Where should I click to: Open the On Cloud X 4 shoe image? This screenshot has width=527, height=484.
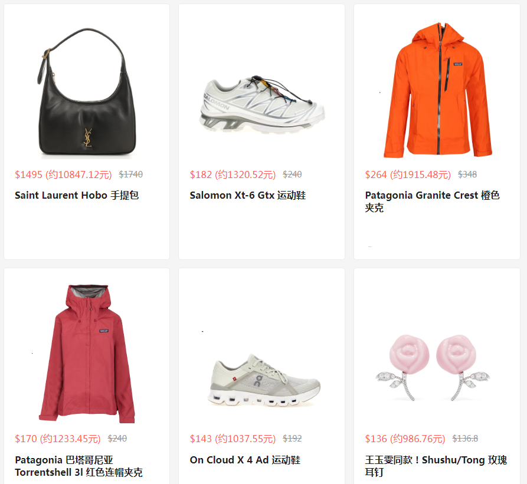click(x=264, y=380)
